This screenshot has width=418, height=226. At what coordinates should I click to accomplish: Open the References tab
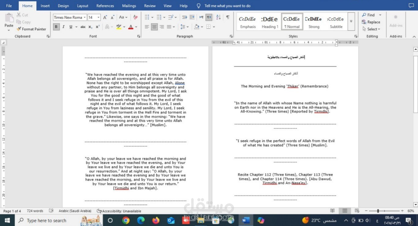[x=105, y=6]
